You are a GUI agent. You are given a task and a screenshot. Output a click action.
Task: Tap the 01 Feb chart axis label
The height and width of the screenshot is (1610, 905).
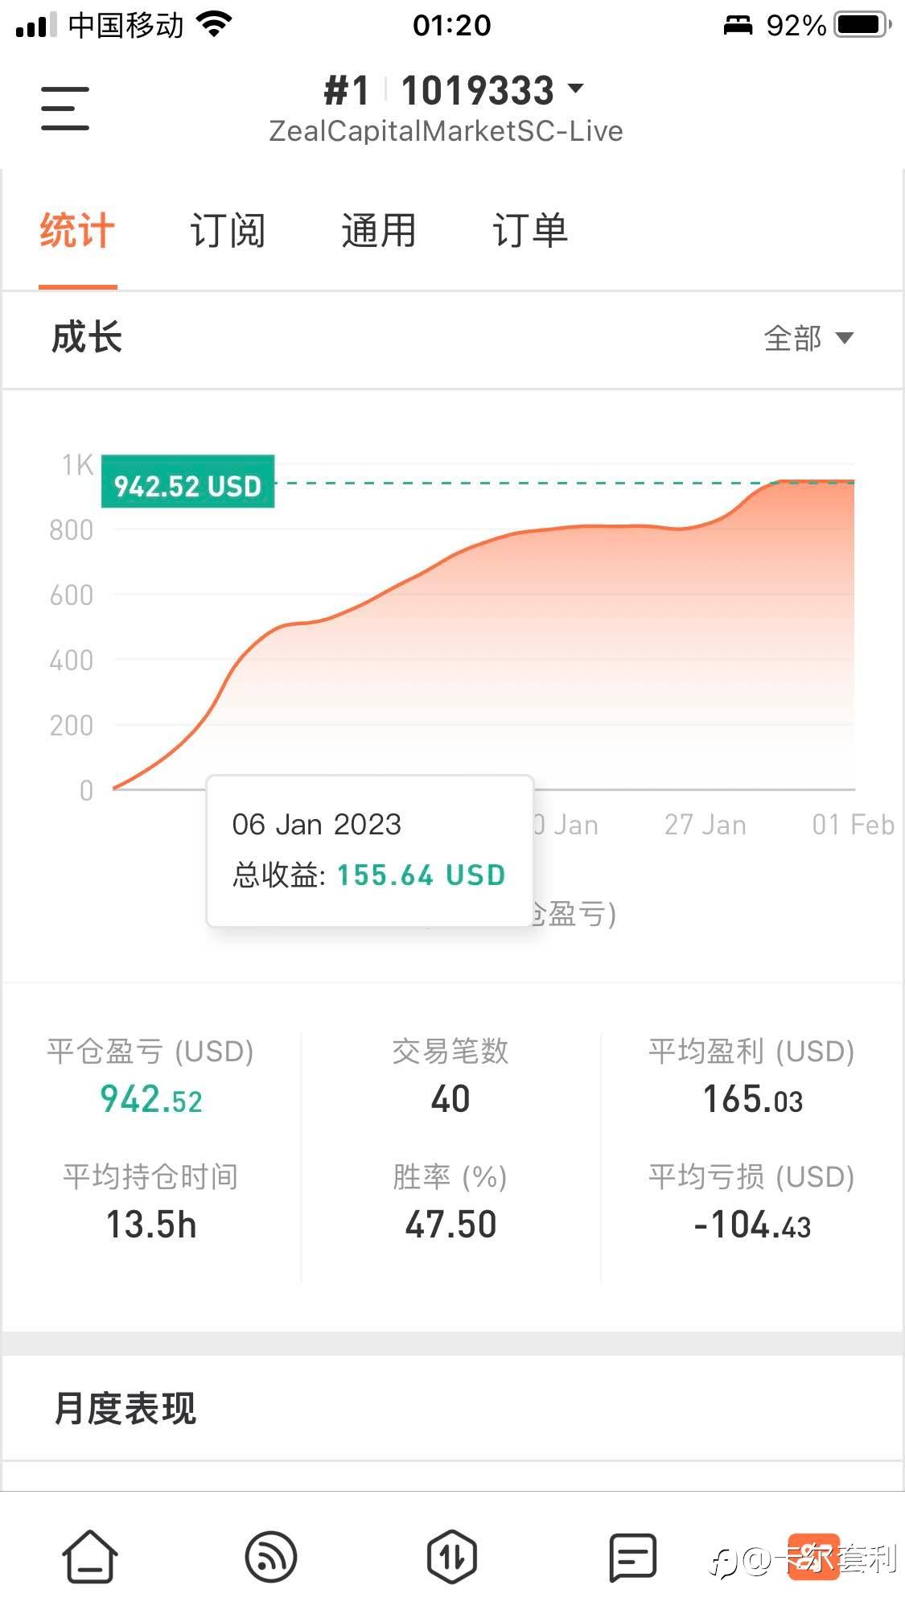coord(853,825)
